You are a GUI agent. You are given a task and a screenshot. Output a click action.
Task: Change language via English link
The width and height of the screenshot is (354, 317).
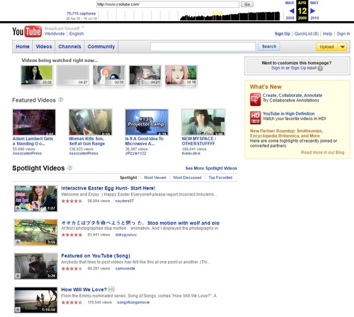[x=76, y=34]
